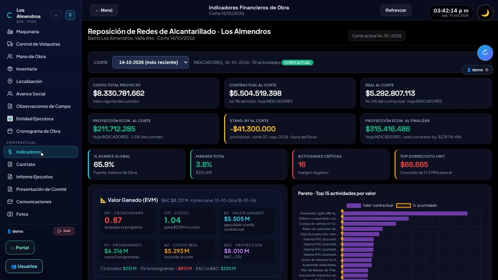Viewport: 498px width, 280px height.
Task: Click the Pavimento rígido bar in Pareto
Action: point(405,213)
